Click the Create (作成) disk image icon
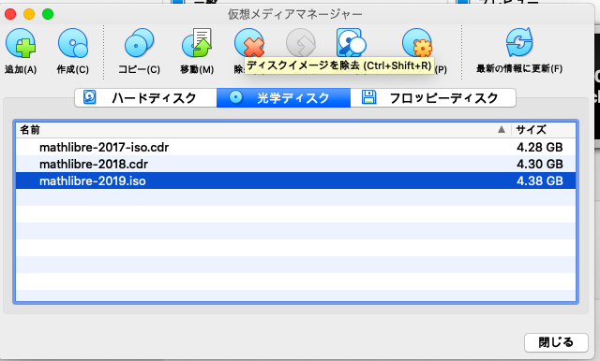 [73, 43]
